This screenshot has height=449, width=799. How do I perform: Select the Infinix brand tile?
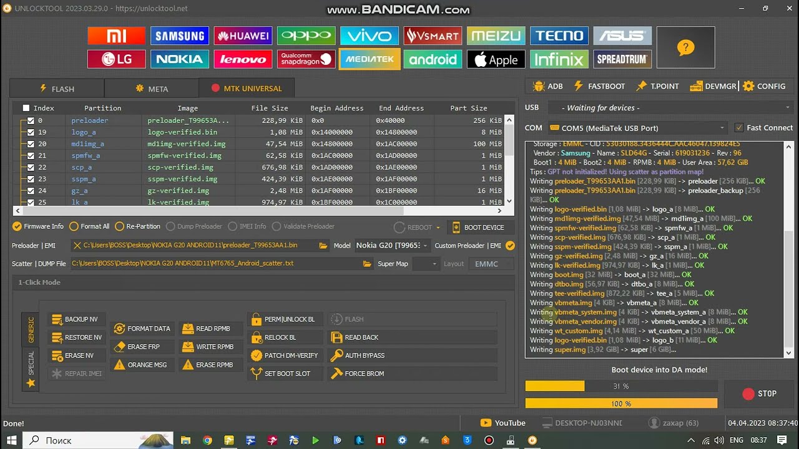[x=559, y=59]
